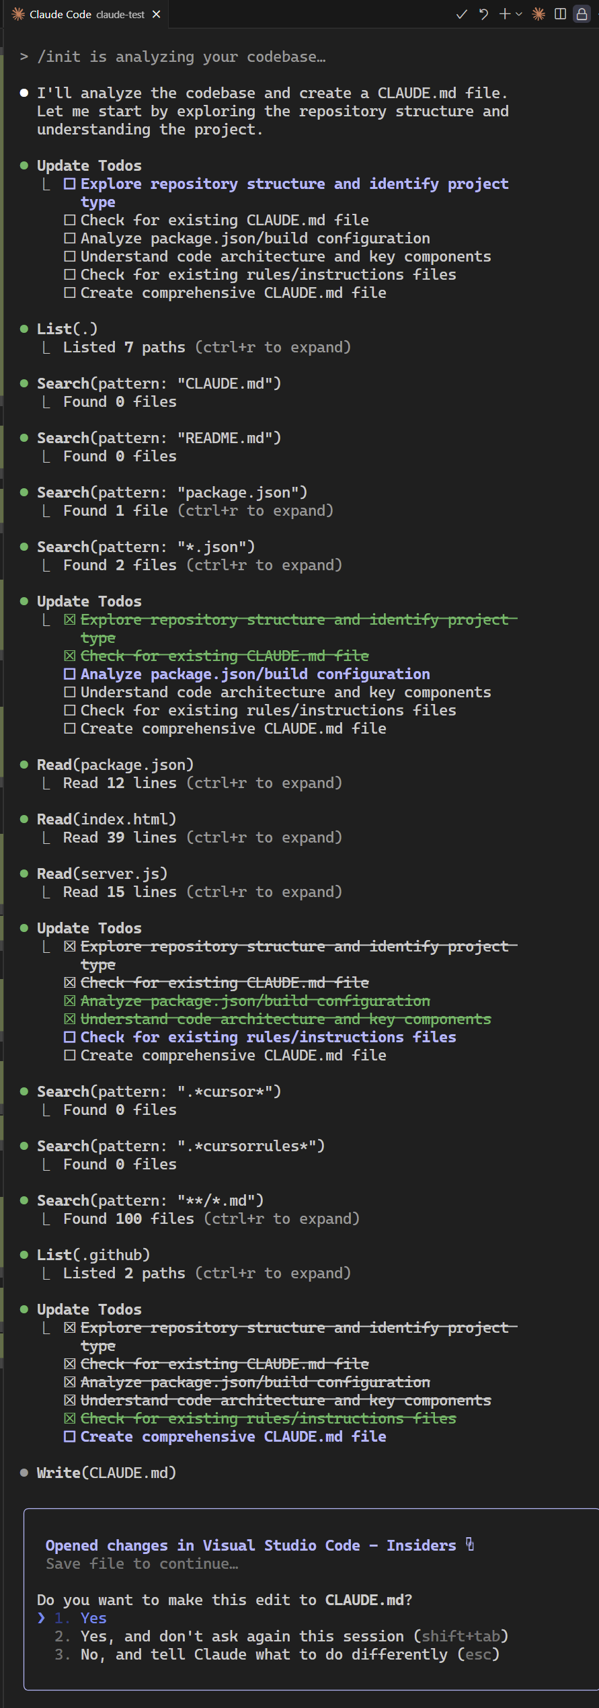Click 'Save file to continue…' text
The image size is (599, 1708).
pyautogui.click(x=142, y=1563)
